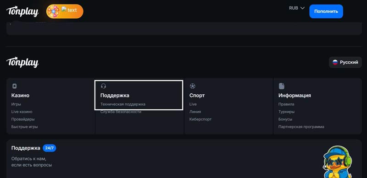367x178 pixels.
Task: Open the Киберспорт link
Action: (200, 119)
